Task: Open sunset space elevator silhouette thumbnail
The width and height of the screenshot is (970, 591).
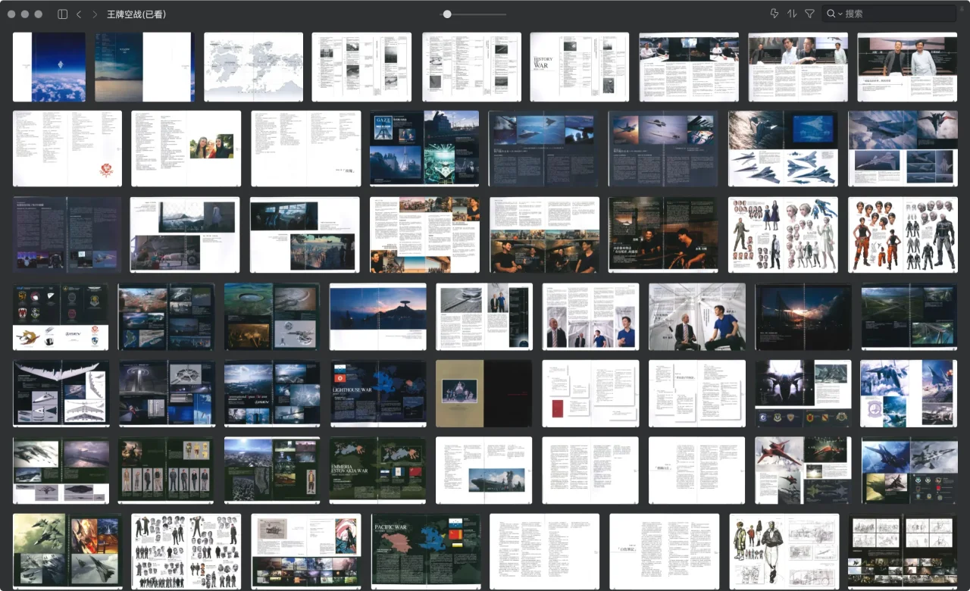Action: (378, 317)
